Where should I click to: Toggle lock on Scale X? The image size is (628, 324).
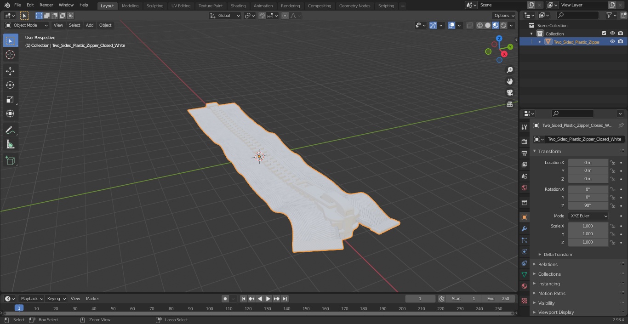(x=613, y=226)
